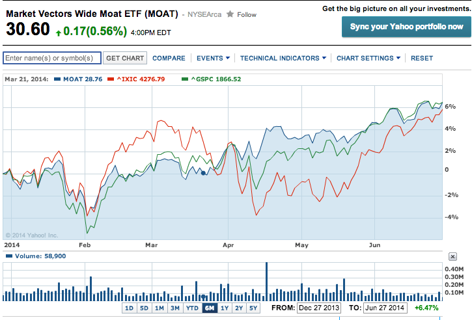
Task: Select the 6M time range tab
Action: (x=210, y=308)
